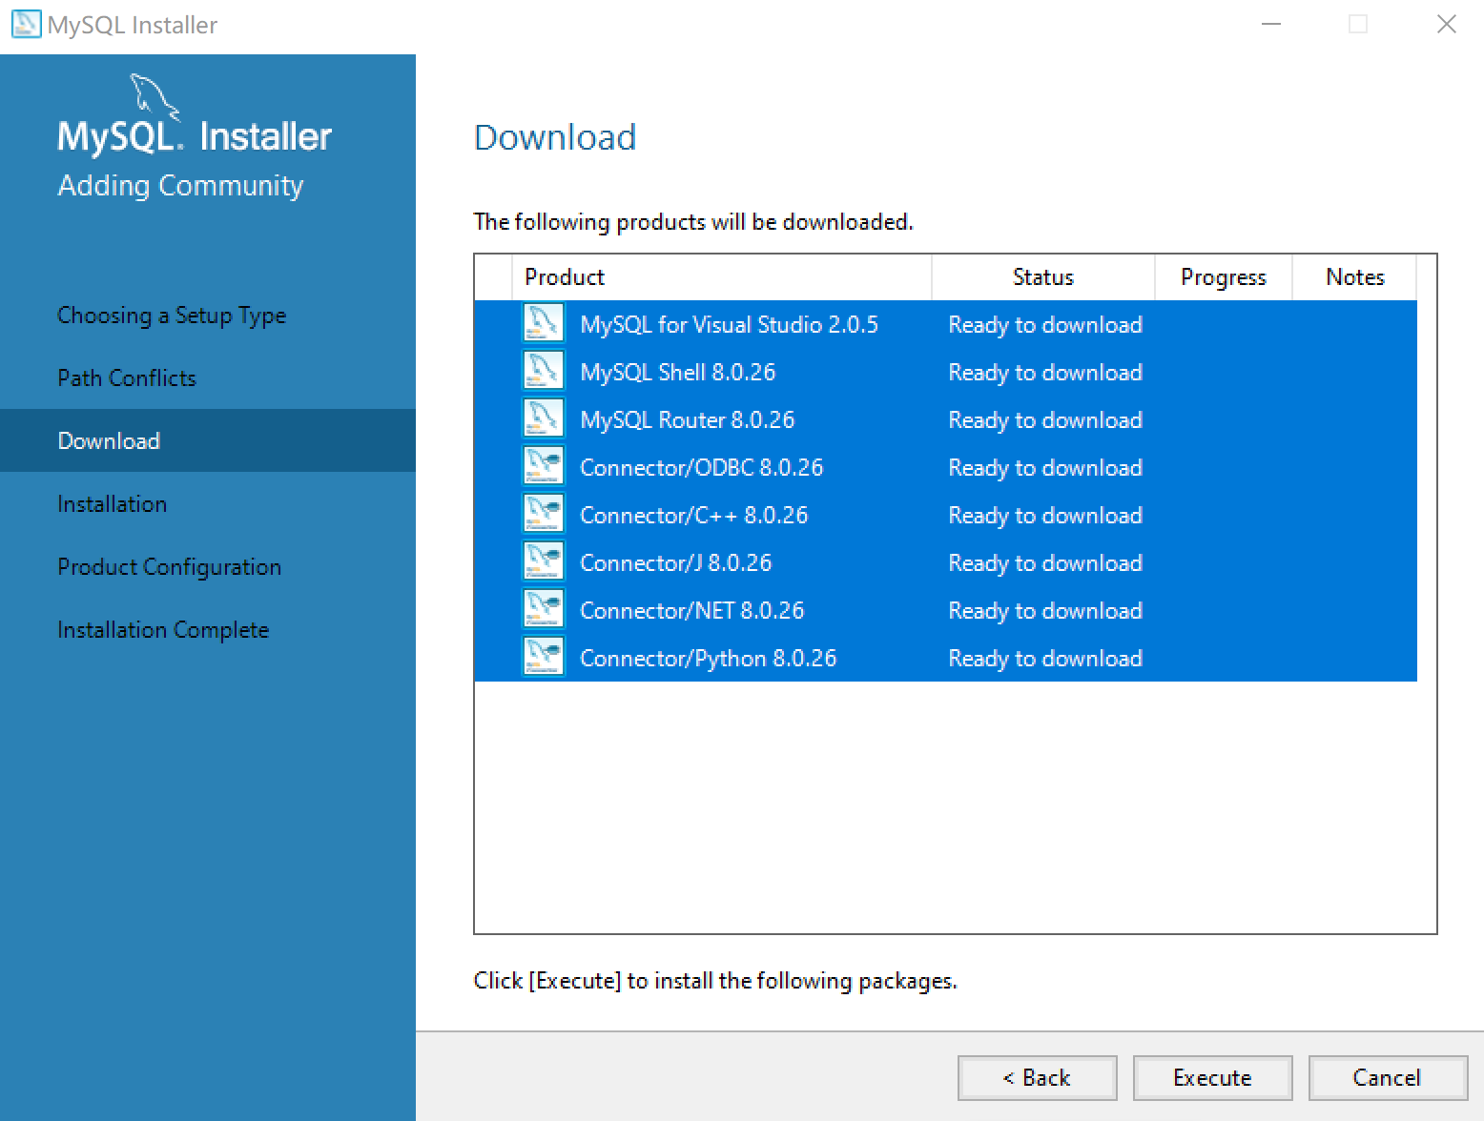1484x1121 pixels.
Task: Click the MySQL dolphin logo in sidebar
Action: (155, 96)
